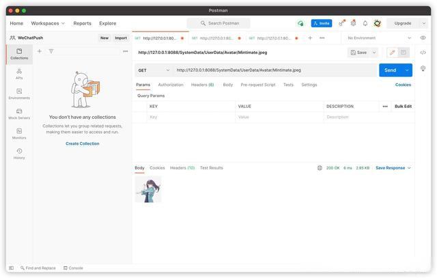Image resolution: width=437 pixels, height=278 pixels.
Task: Click the New button
Action: [104, 38]
